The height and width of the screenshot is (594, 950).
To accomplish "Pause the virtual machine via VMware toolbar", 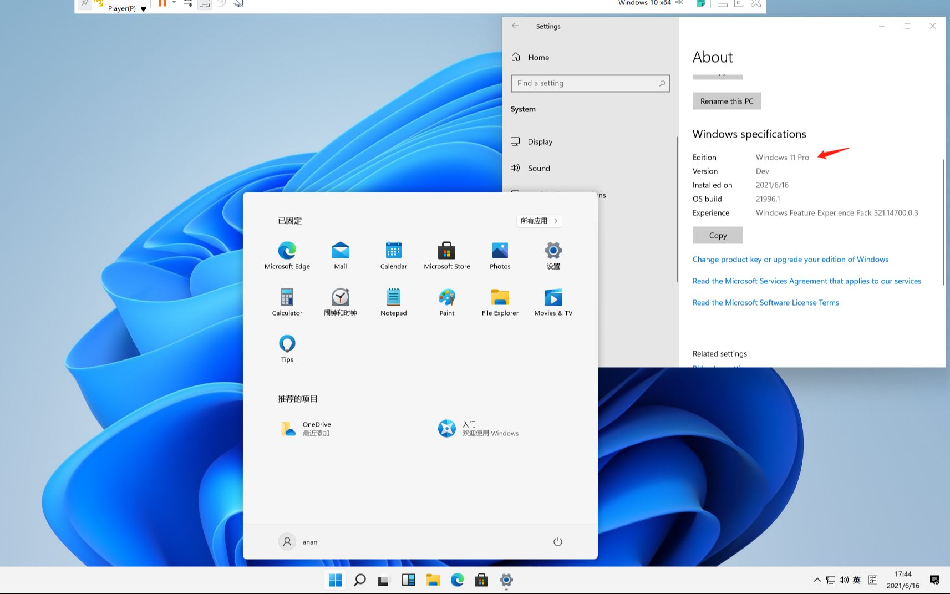I will pos(161,3).
